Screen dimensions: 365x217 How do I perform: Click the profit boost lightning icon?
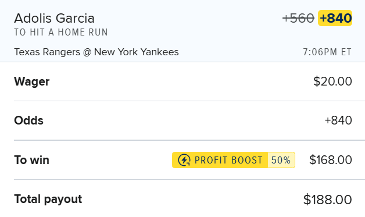click(184, 160)
